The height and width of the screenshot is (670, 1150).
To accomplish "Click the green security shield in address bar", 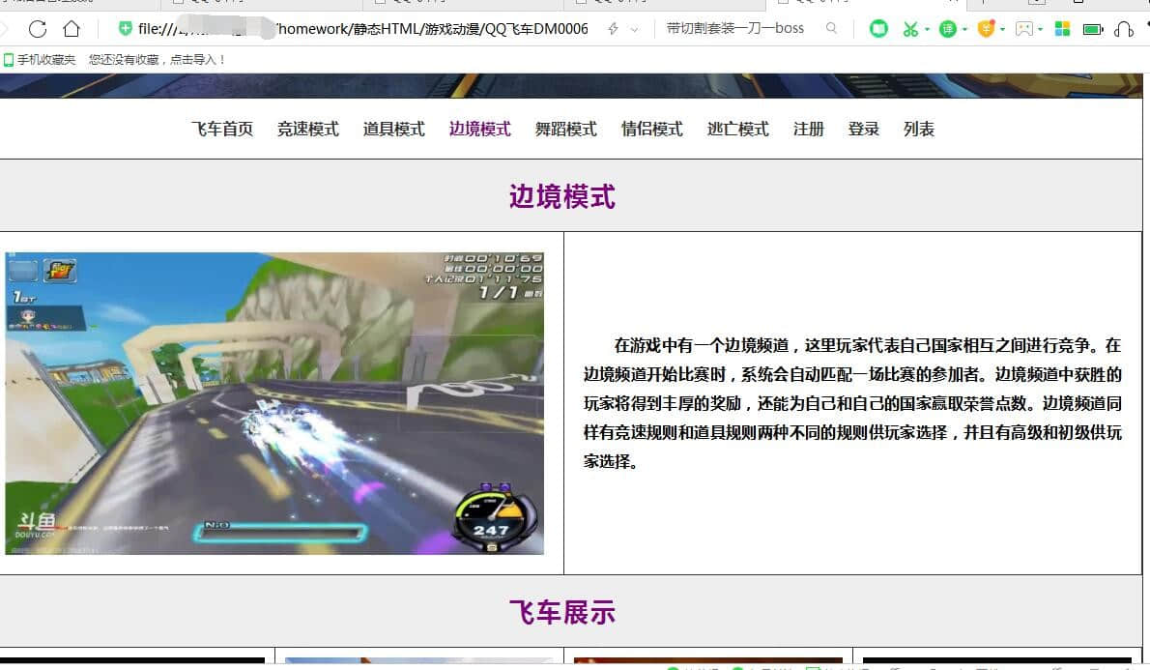I will (125, 29).
